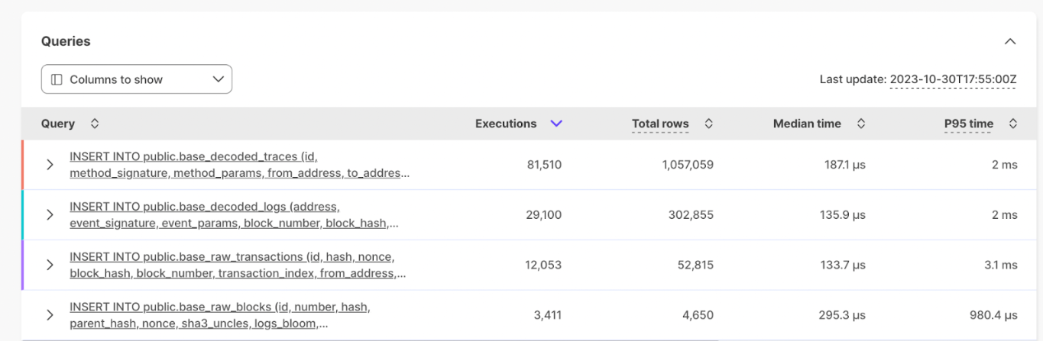Click the columns icon inside Columns to show

click(57, 79)
